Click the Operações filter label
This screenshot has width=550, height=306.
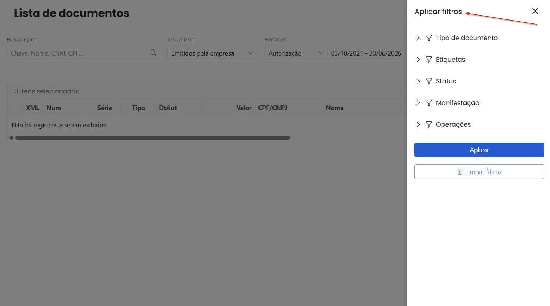(453, 124)
